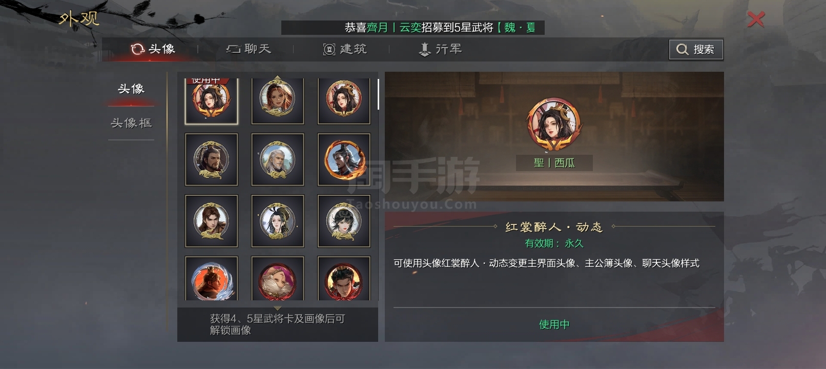The width and height of the screenshot is (826, 369).
Task: Select the in-use avatar marked 使用中
Action: point(211,101)
